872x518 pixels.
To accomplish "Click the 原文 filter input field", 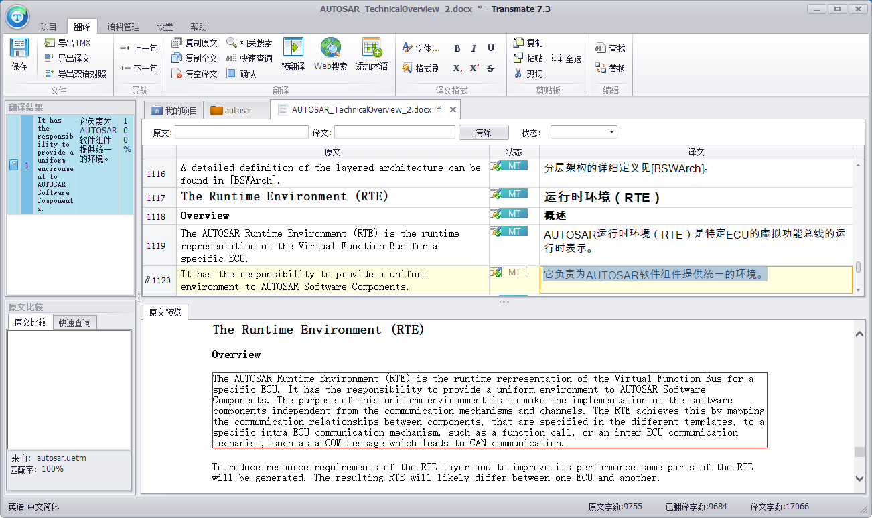I will (242, 133).
